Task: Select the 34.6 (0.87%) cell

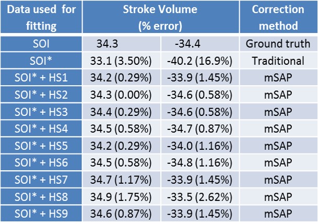Action: coord(123,213)
